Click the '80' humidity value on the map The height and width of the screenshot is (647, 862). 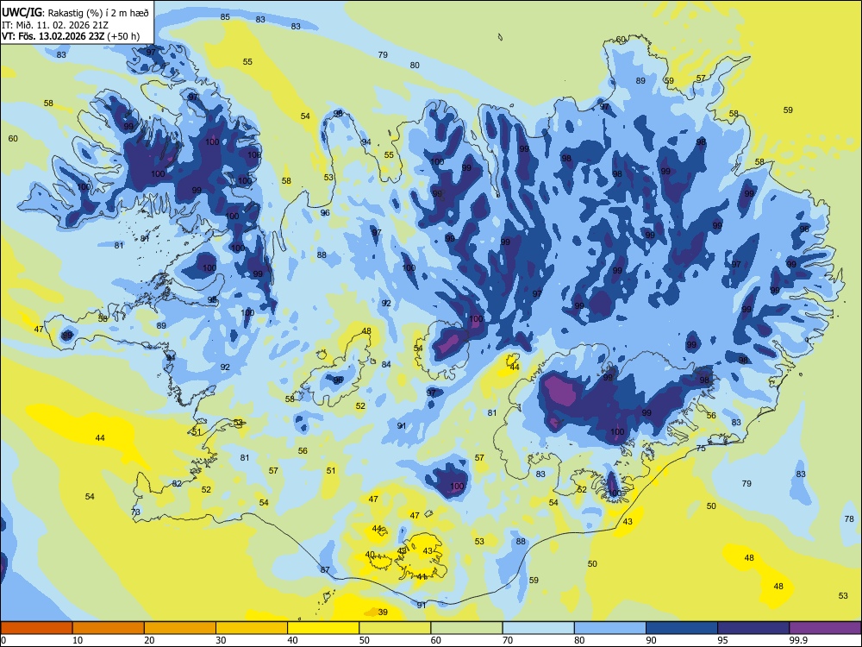(x=415, y=65)
